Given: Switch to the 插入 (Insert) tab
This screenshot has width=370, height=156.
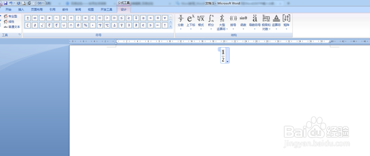Looking at the screenshot, I should (x=21, y=10).
